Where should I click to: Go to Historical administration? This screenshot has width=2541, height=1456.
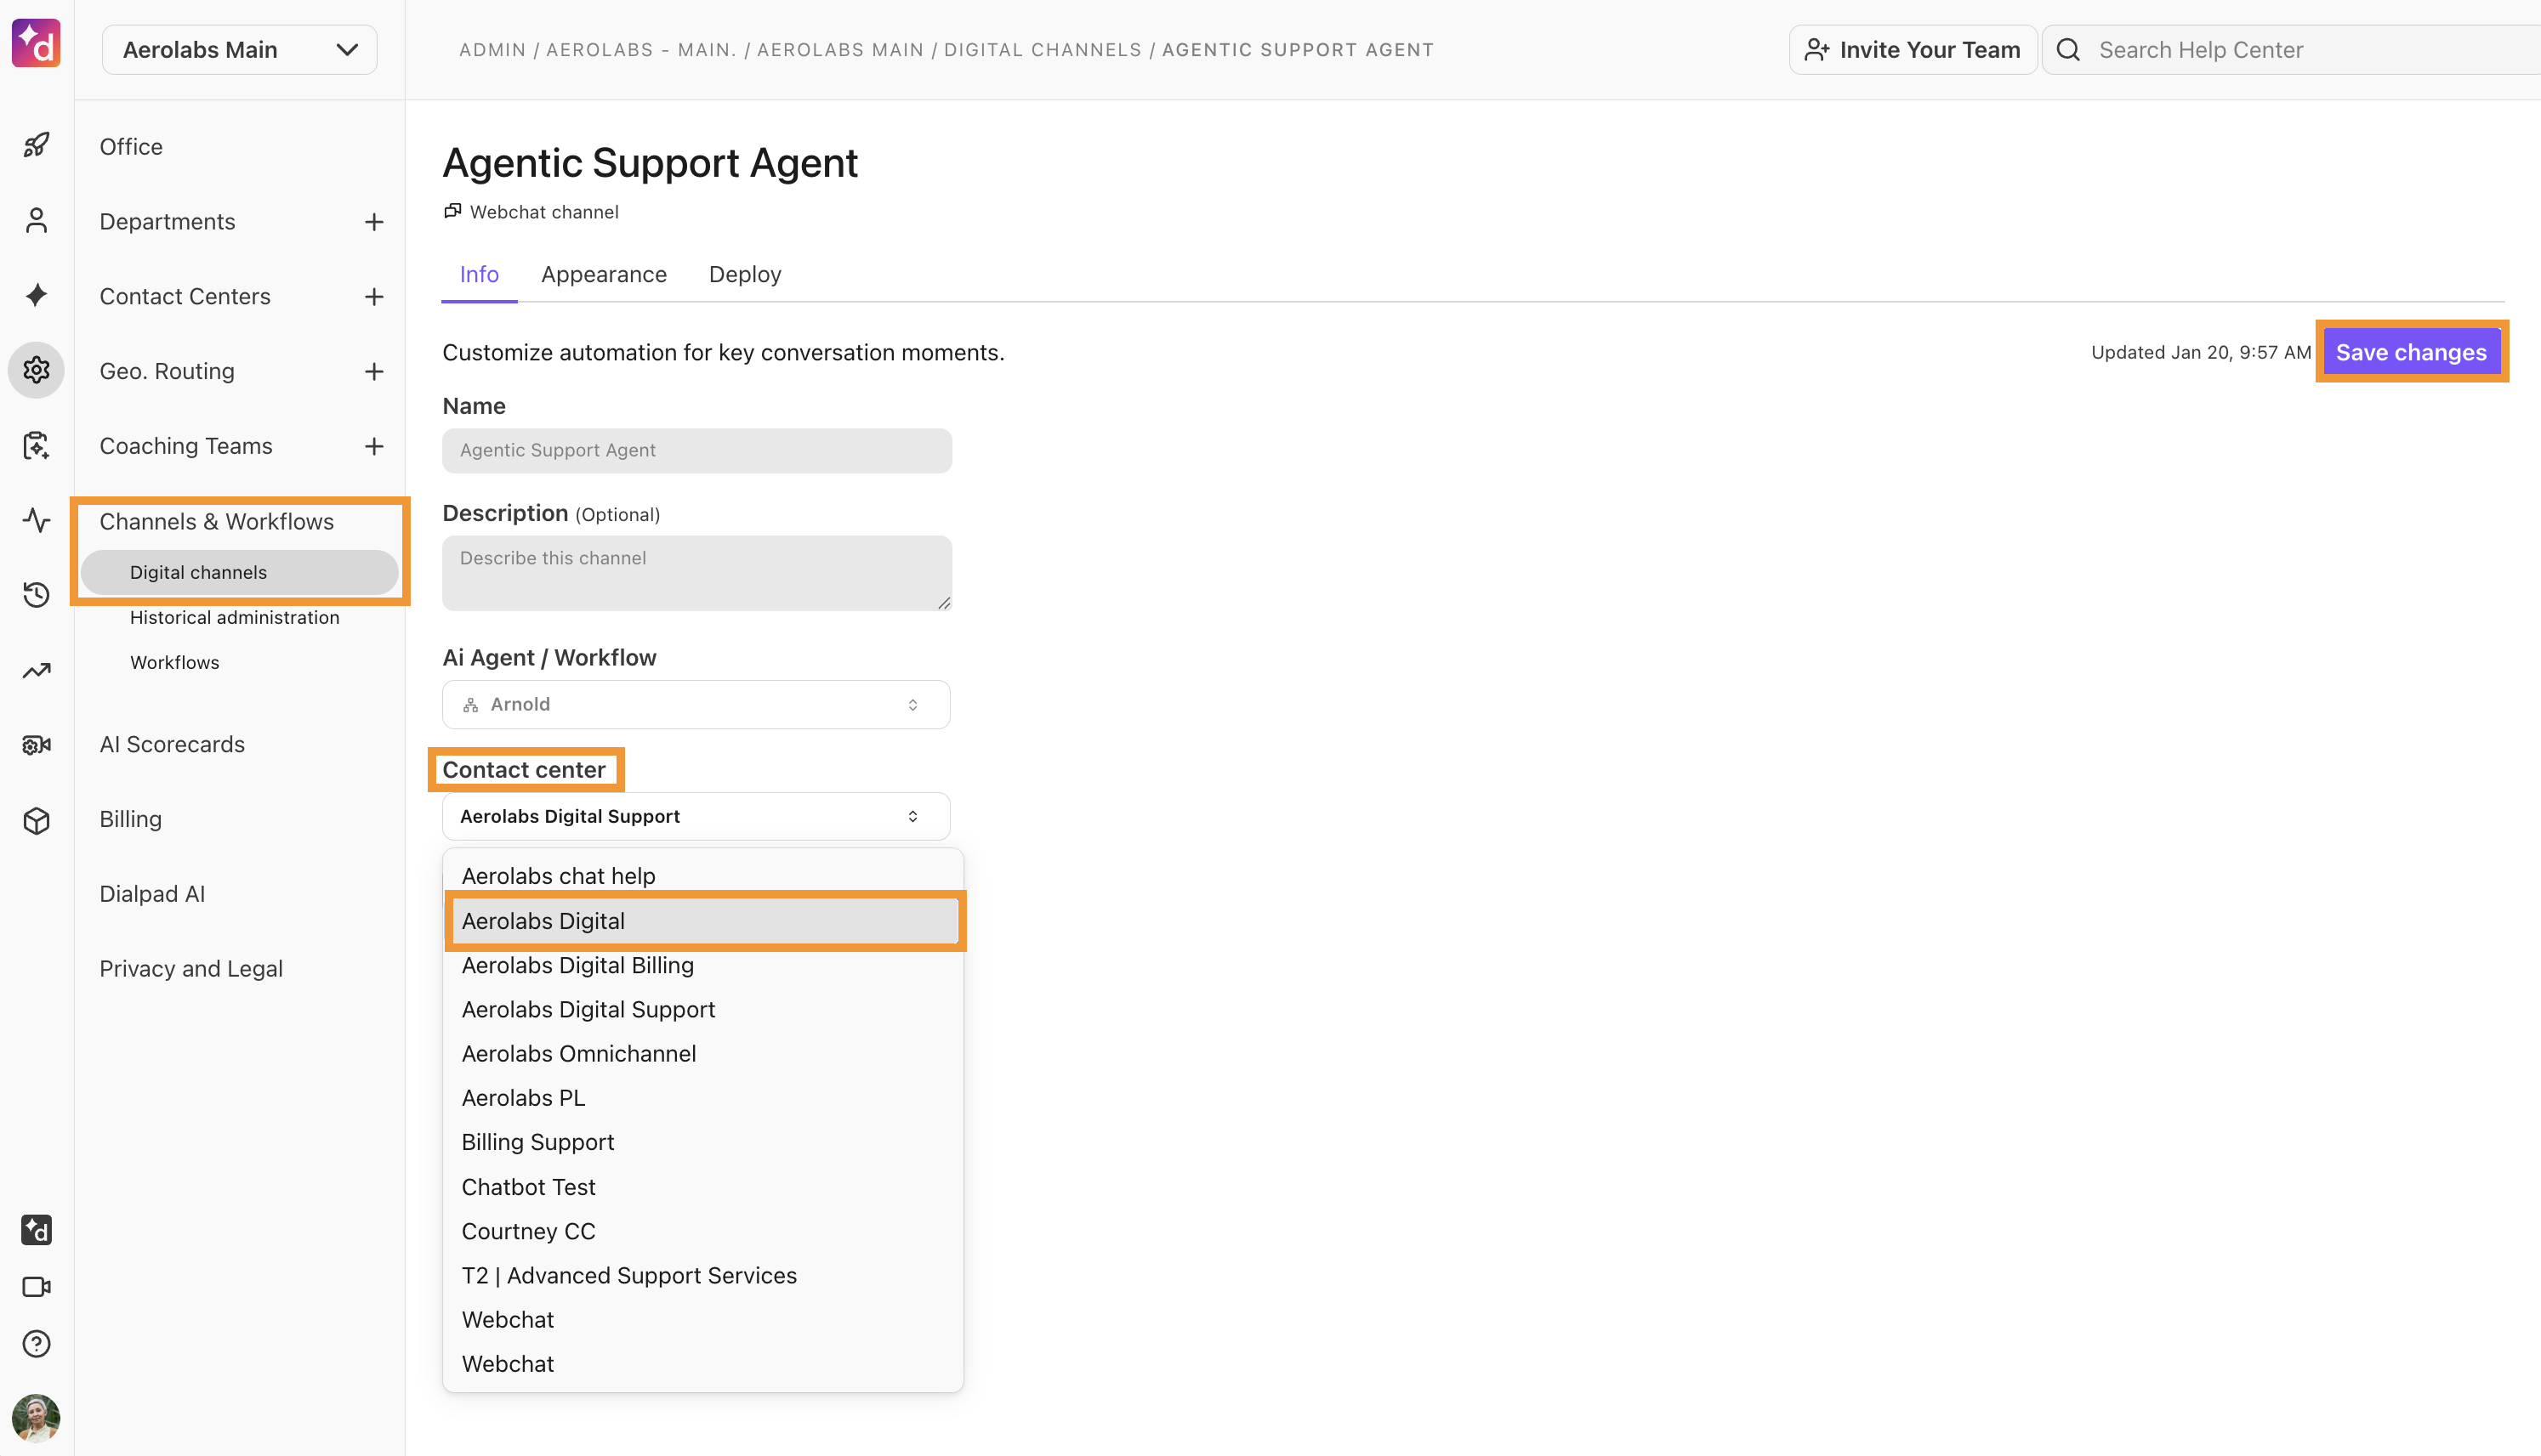pos(235,618)
